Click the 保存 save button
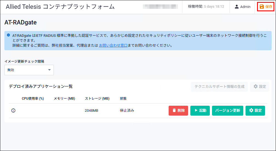The height and width of the screenshot is (151, 276). (x=266, y=7)
